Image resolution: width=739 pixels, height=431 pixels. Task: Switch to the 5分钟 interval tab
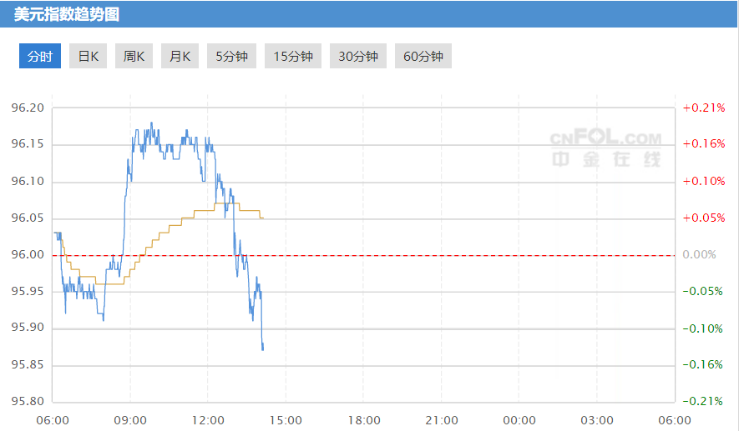pyautogui.click(x=231, y=57)
